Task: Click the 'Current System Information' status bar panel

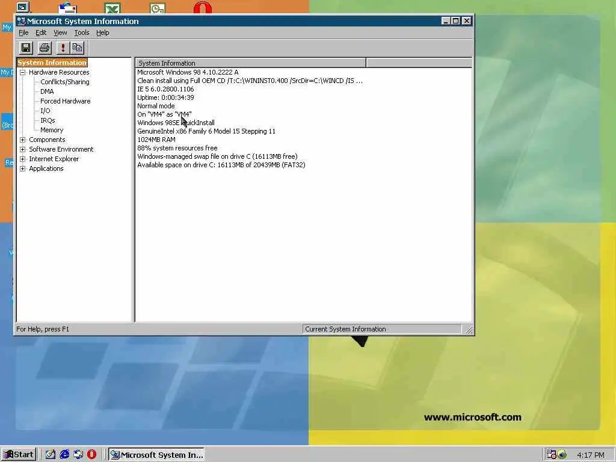Action: point(382,329)
